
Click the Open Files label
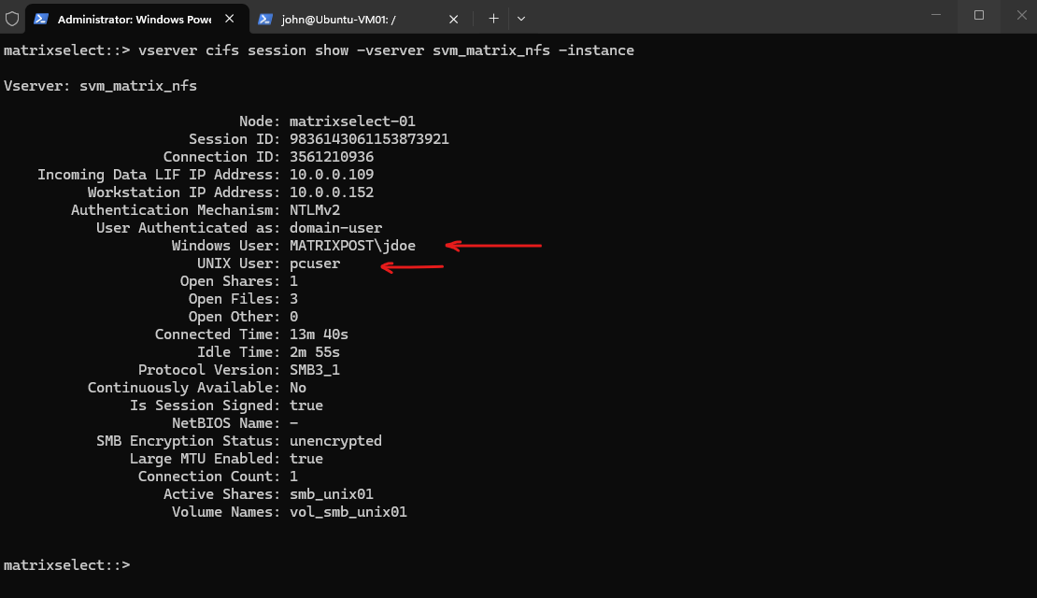click(x=234, y=299)
